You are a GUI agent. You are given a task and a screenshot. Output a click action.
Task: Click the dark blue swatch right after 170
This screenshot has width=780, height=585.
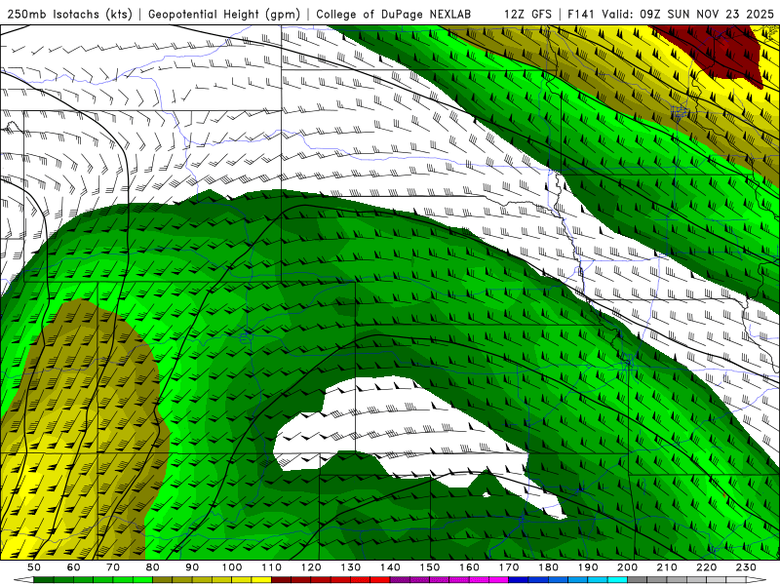click(519, 580)
